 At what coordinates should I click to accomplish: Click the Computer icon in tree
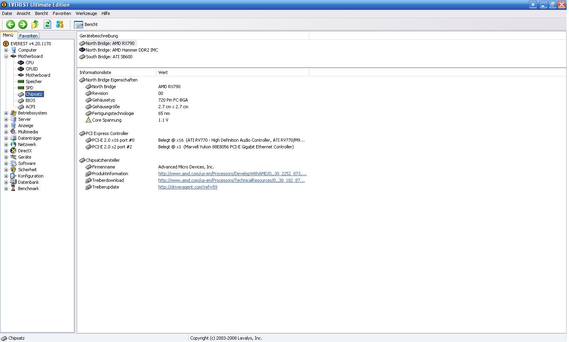(x=13, y=50)
